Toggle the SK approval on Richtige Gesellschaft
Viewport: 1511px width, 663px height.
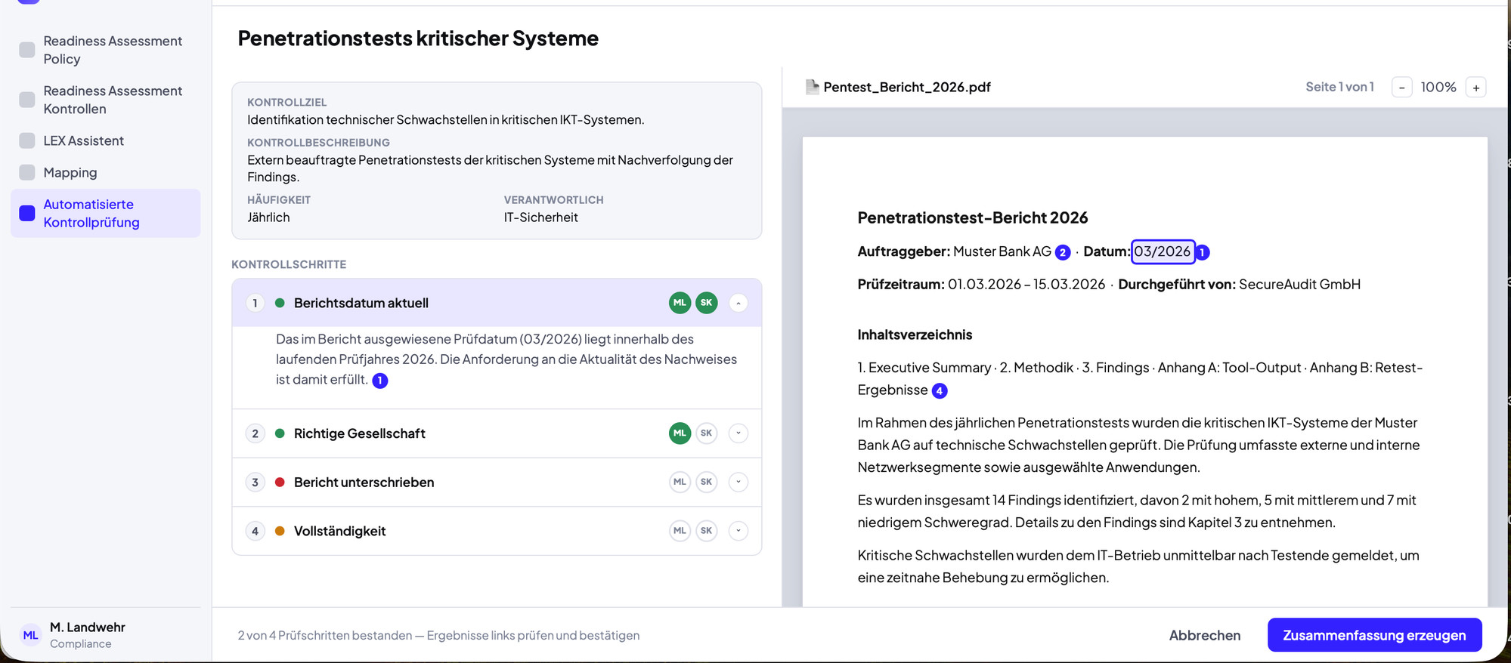[706, 433]
